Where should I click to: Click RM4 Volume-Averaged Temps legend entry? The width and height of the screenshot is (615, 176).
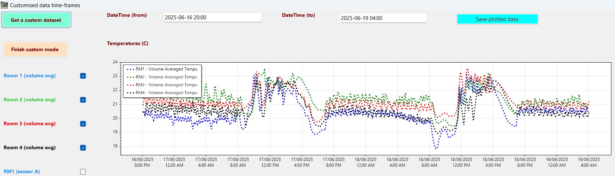click(x=166, y=93)
